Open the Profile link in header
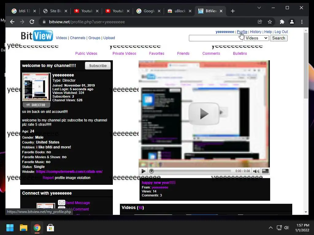Viewport: 314px width, 235px height. (242, 32)
